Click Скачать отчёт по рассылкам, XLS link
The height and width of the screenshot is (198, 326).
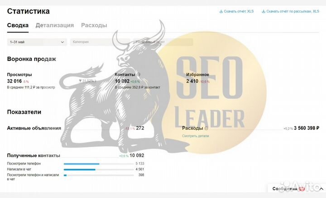[292, 12]
